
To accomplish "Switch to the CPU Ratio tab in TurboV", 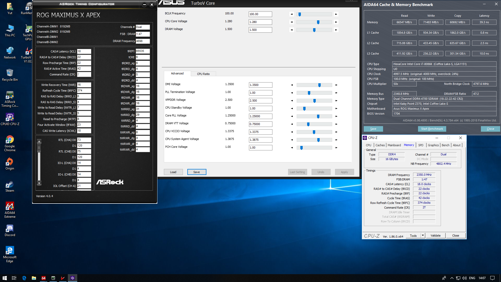I will tap(203, 74).
